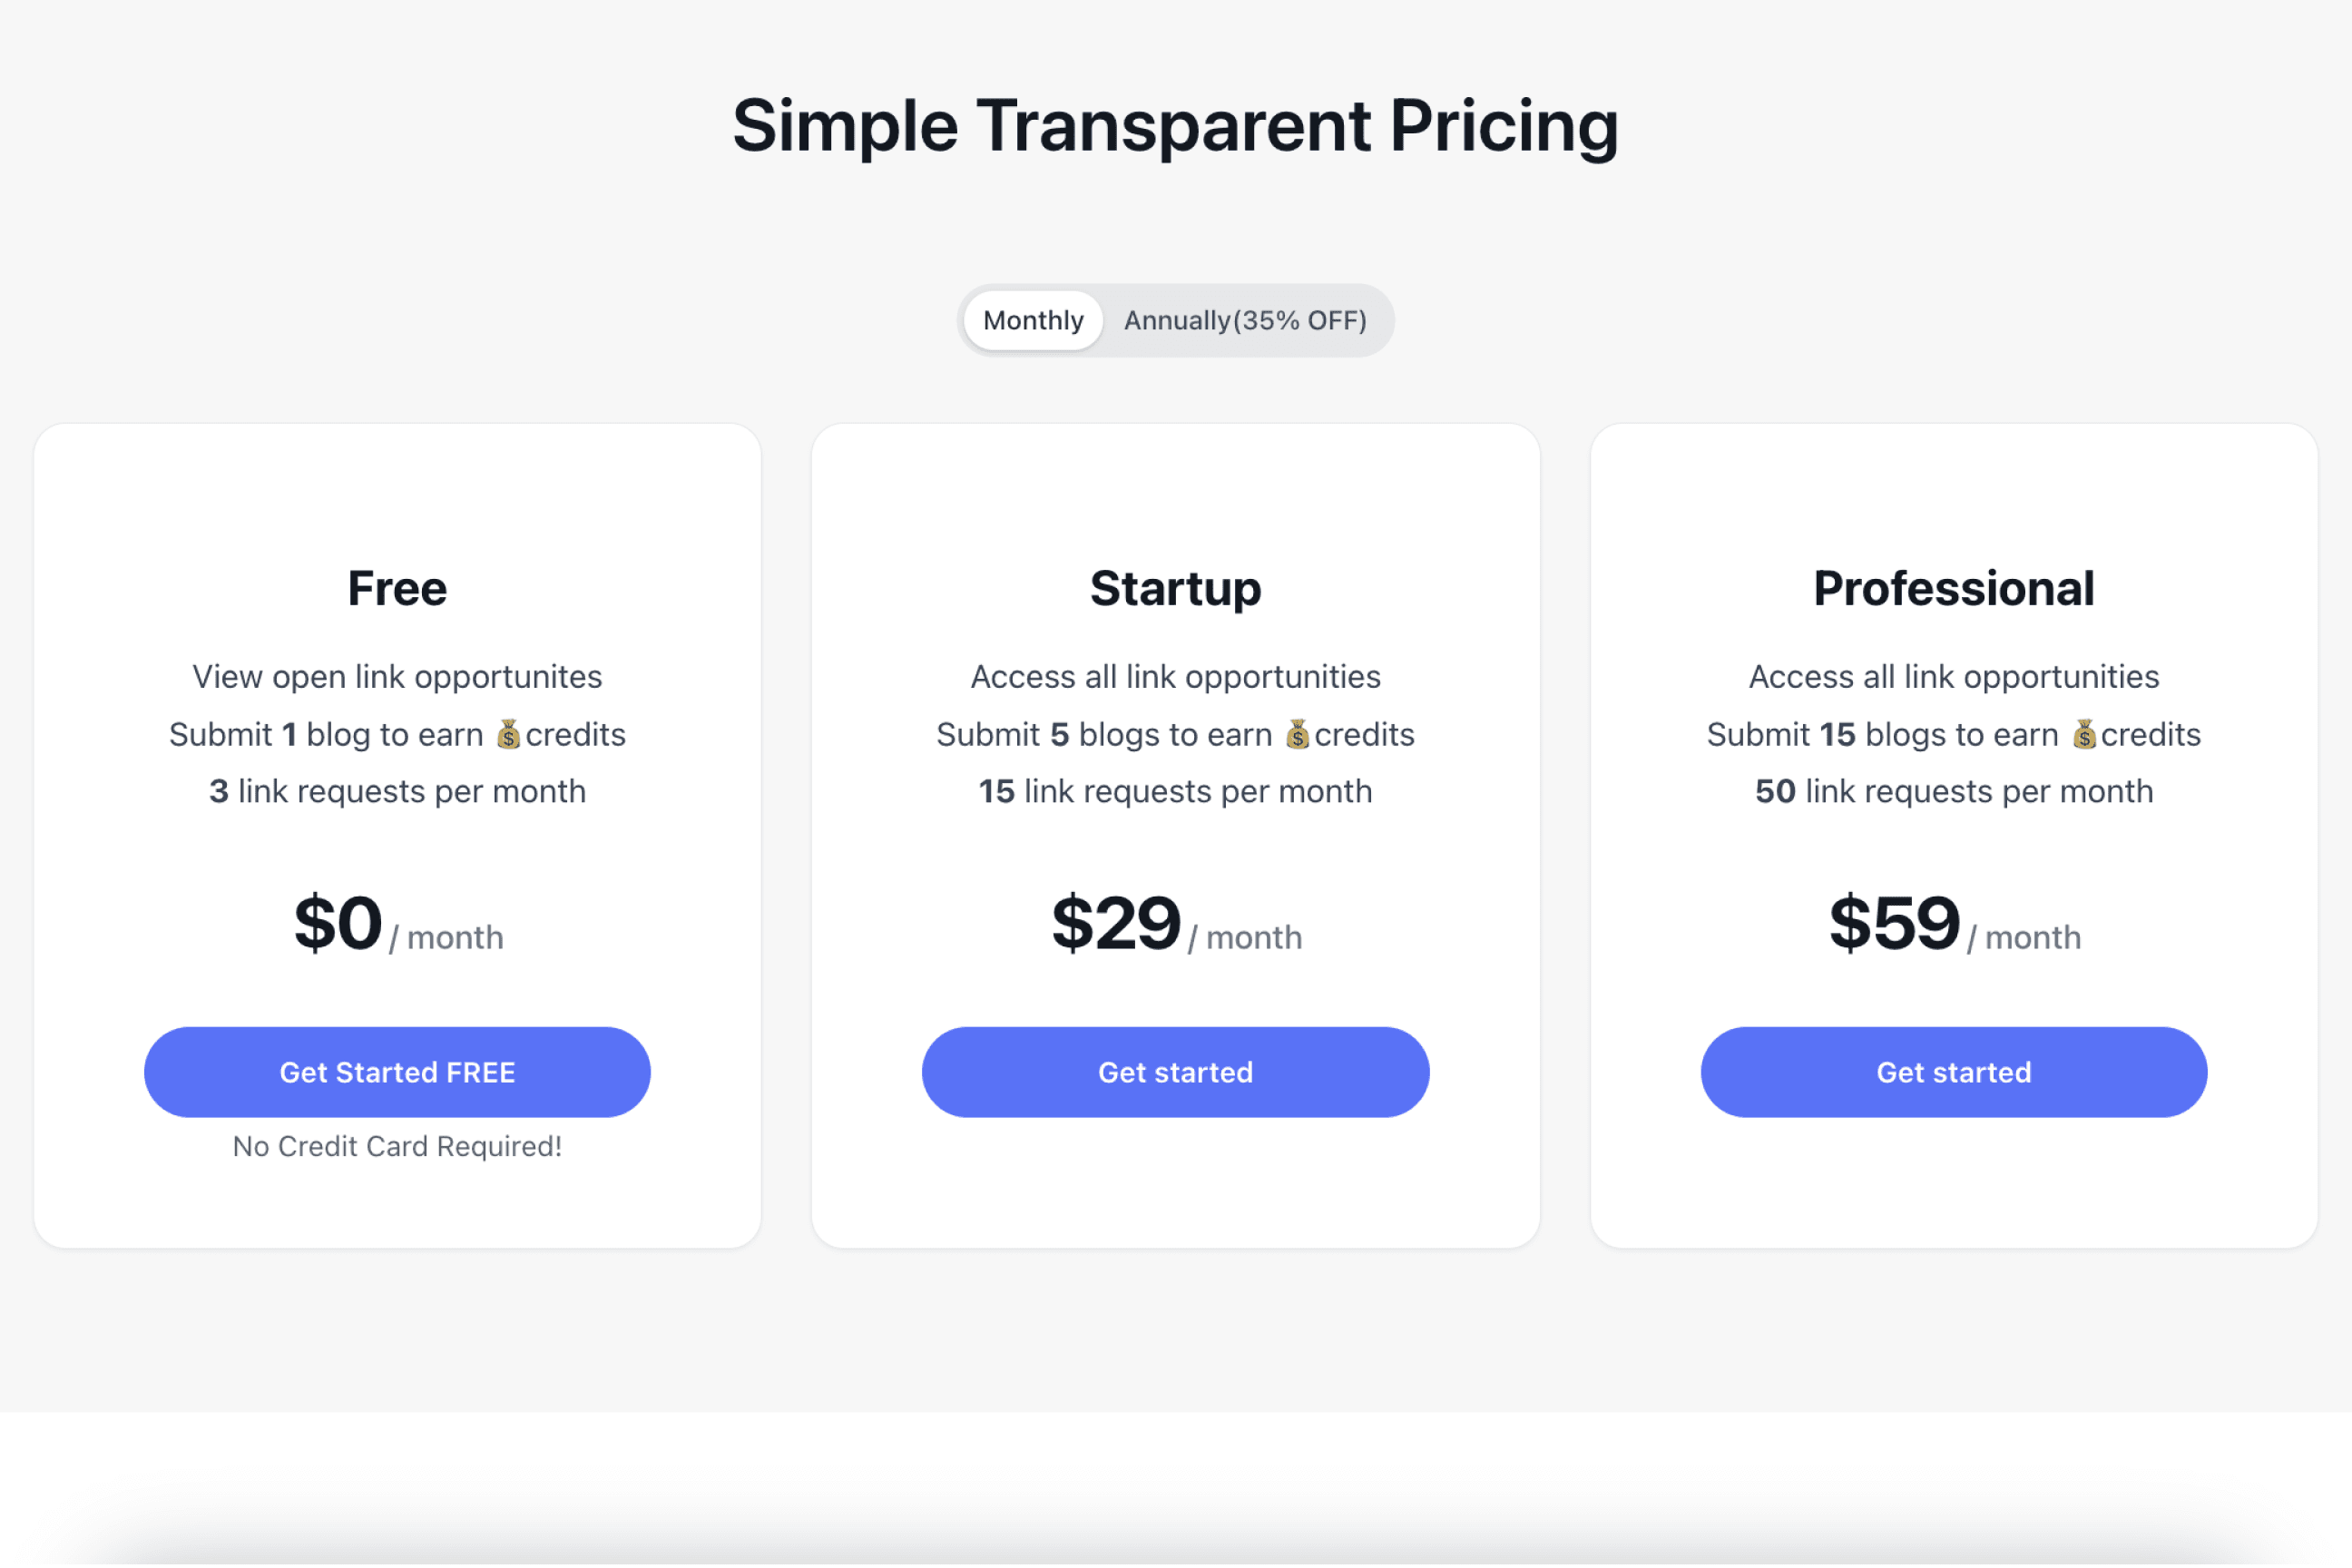Screen dimensions: 2352x1568
Task: Click the Professional plan title
Action: point(1953,588)
